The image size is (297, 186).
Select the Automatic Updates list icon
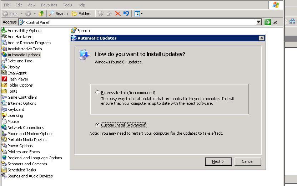click(4, 55)
